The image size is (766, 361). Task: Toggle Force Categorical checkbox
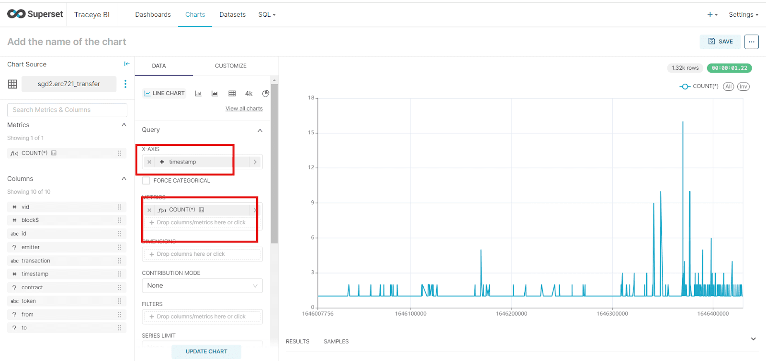click(146, 181)
